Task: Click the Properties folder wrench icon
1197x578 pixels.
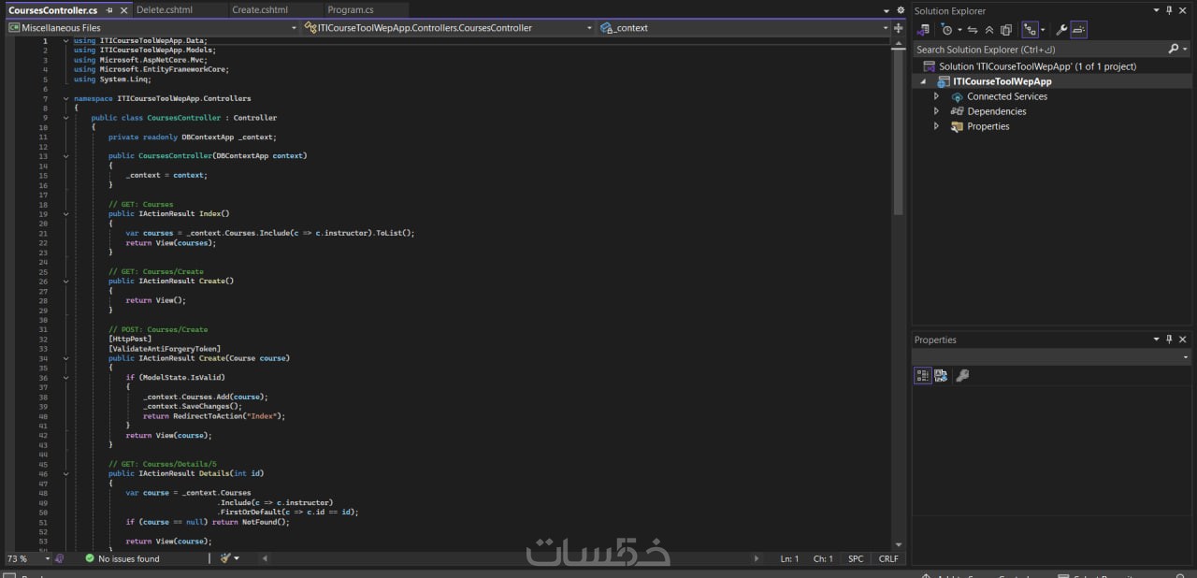Action: (x=957, y=126)
